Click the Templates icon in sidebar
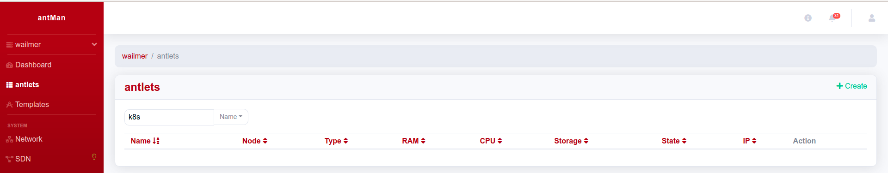 9,105
